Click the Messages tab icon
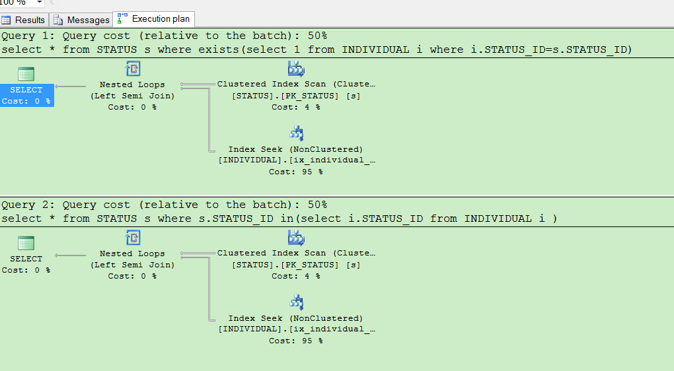Image resolution: width=674 pixels, height=371 pixels. (58, 20)
